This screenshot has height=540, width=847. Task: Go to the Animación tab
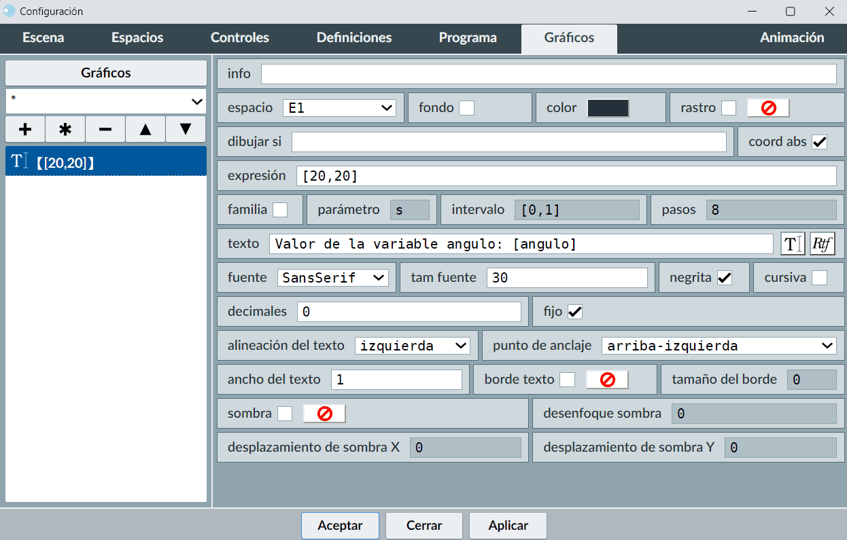click(792, 38)
